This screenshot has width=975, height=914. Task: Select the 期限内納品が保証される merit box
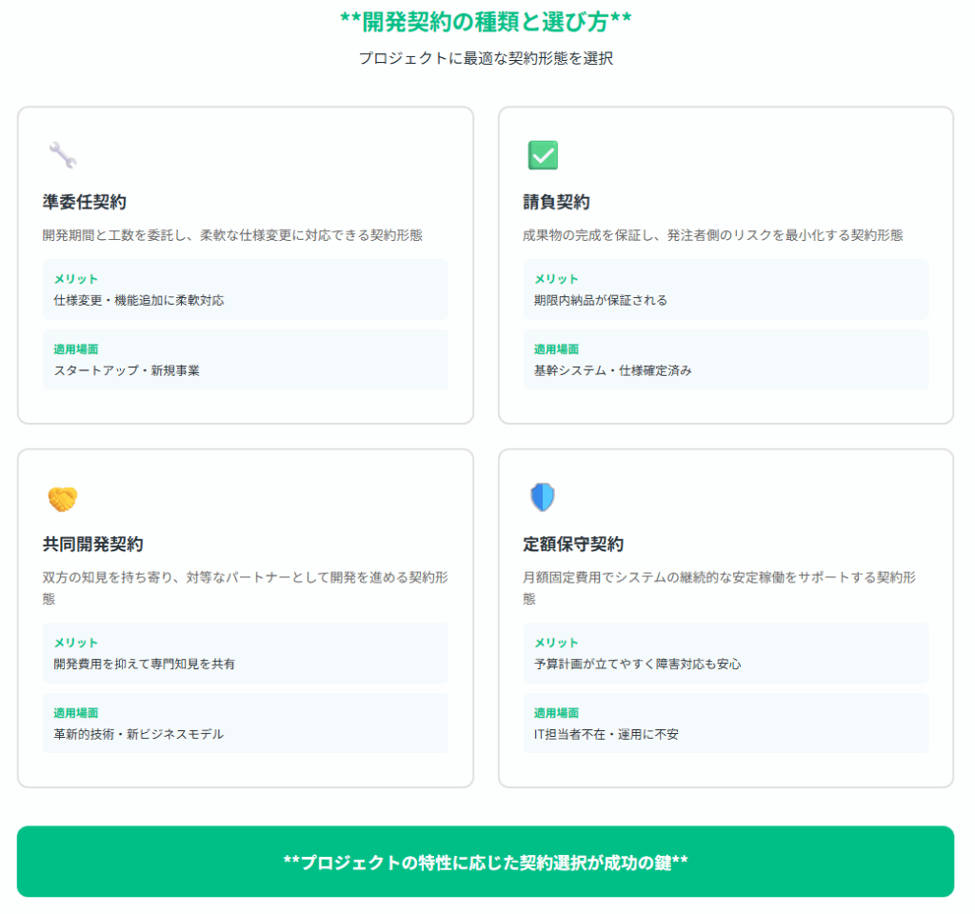[x=726, y=289]
